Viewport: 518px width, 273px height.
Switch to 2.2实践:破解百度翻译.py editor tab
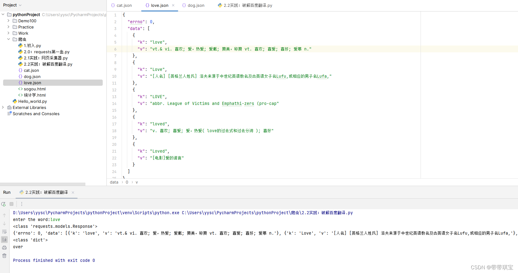tap(245, 5)
